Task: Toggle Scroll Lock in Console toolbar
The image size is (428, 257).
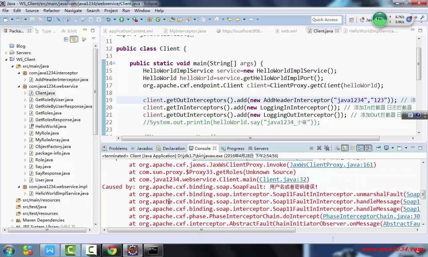Action: pyautogui.click(x=345, y=148)
